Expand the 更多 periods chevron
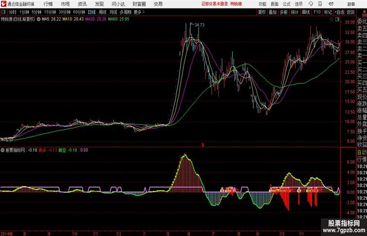This screenshot has width=367, height=236. pyautogui.click(x=144, y=12)
